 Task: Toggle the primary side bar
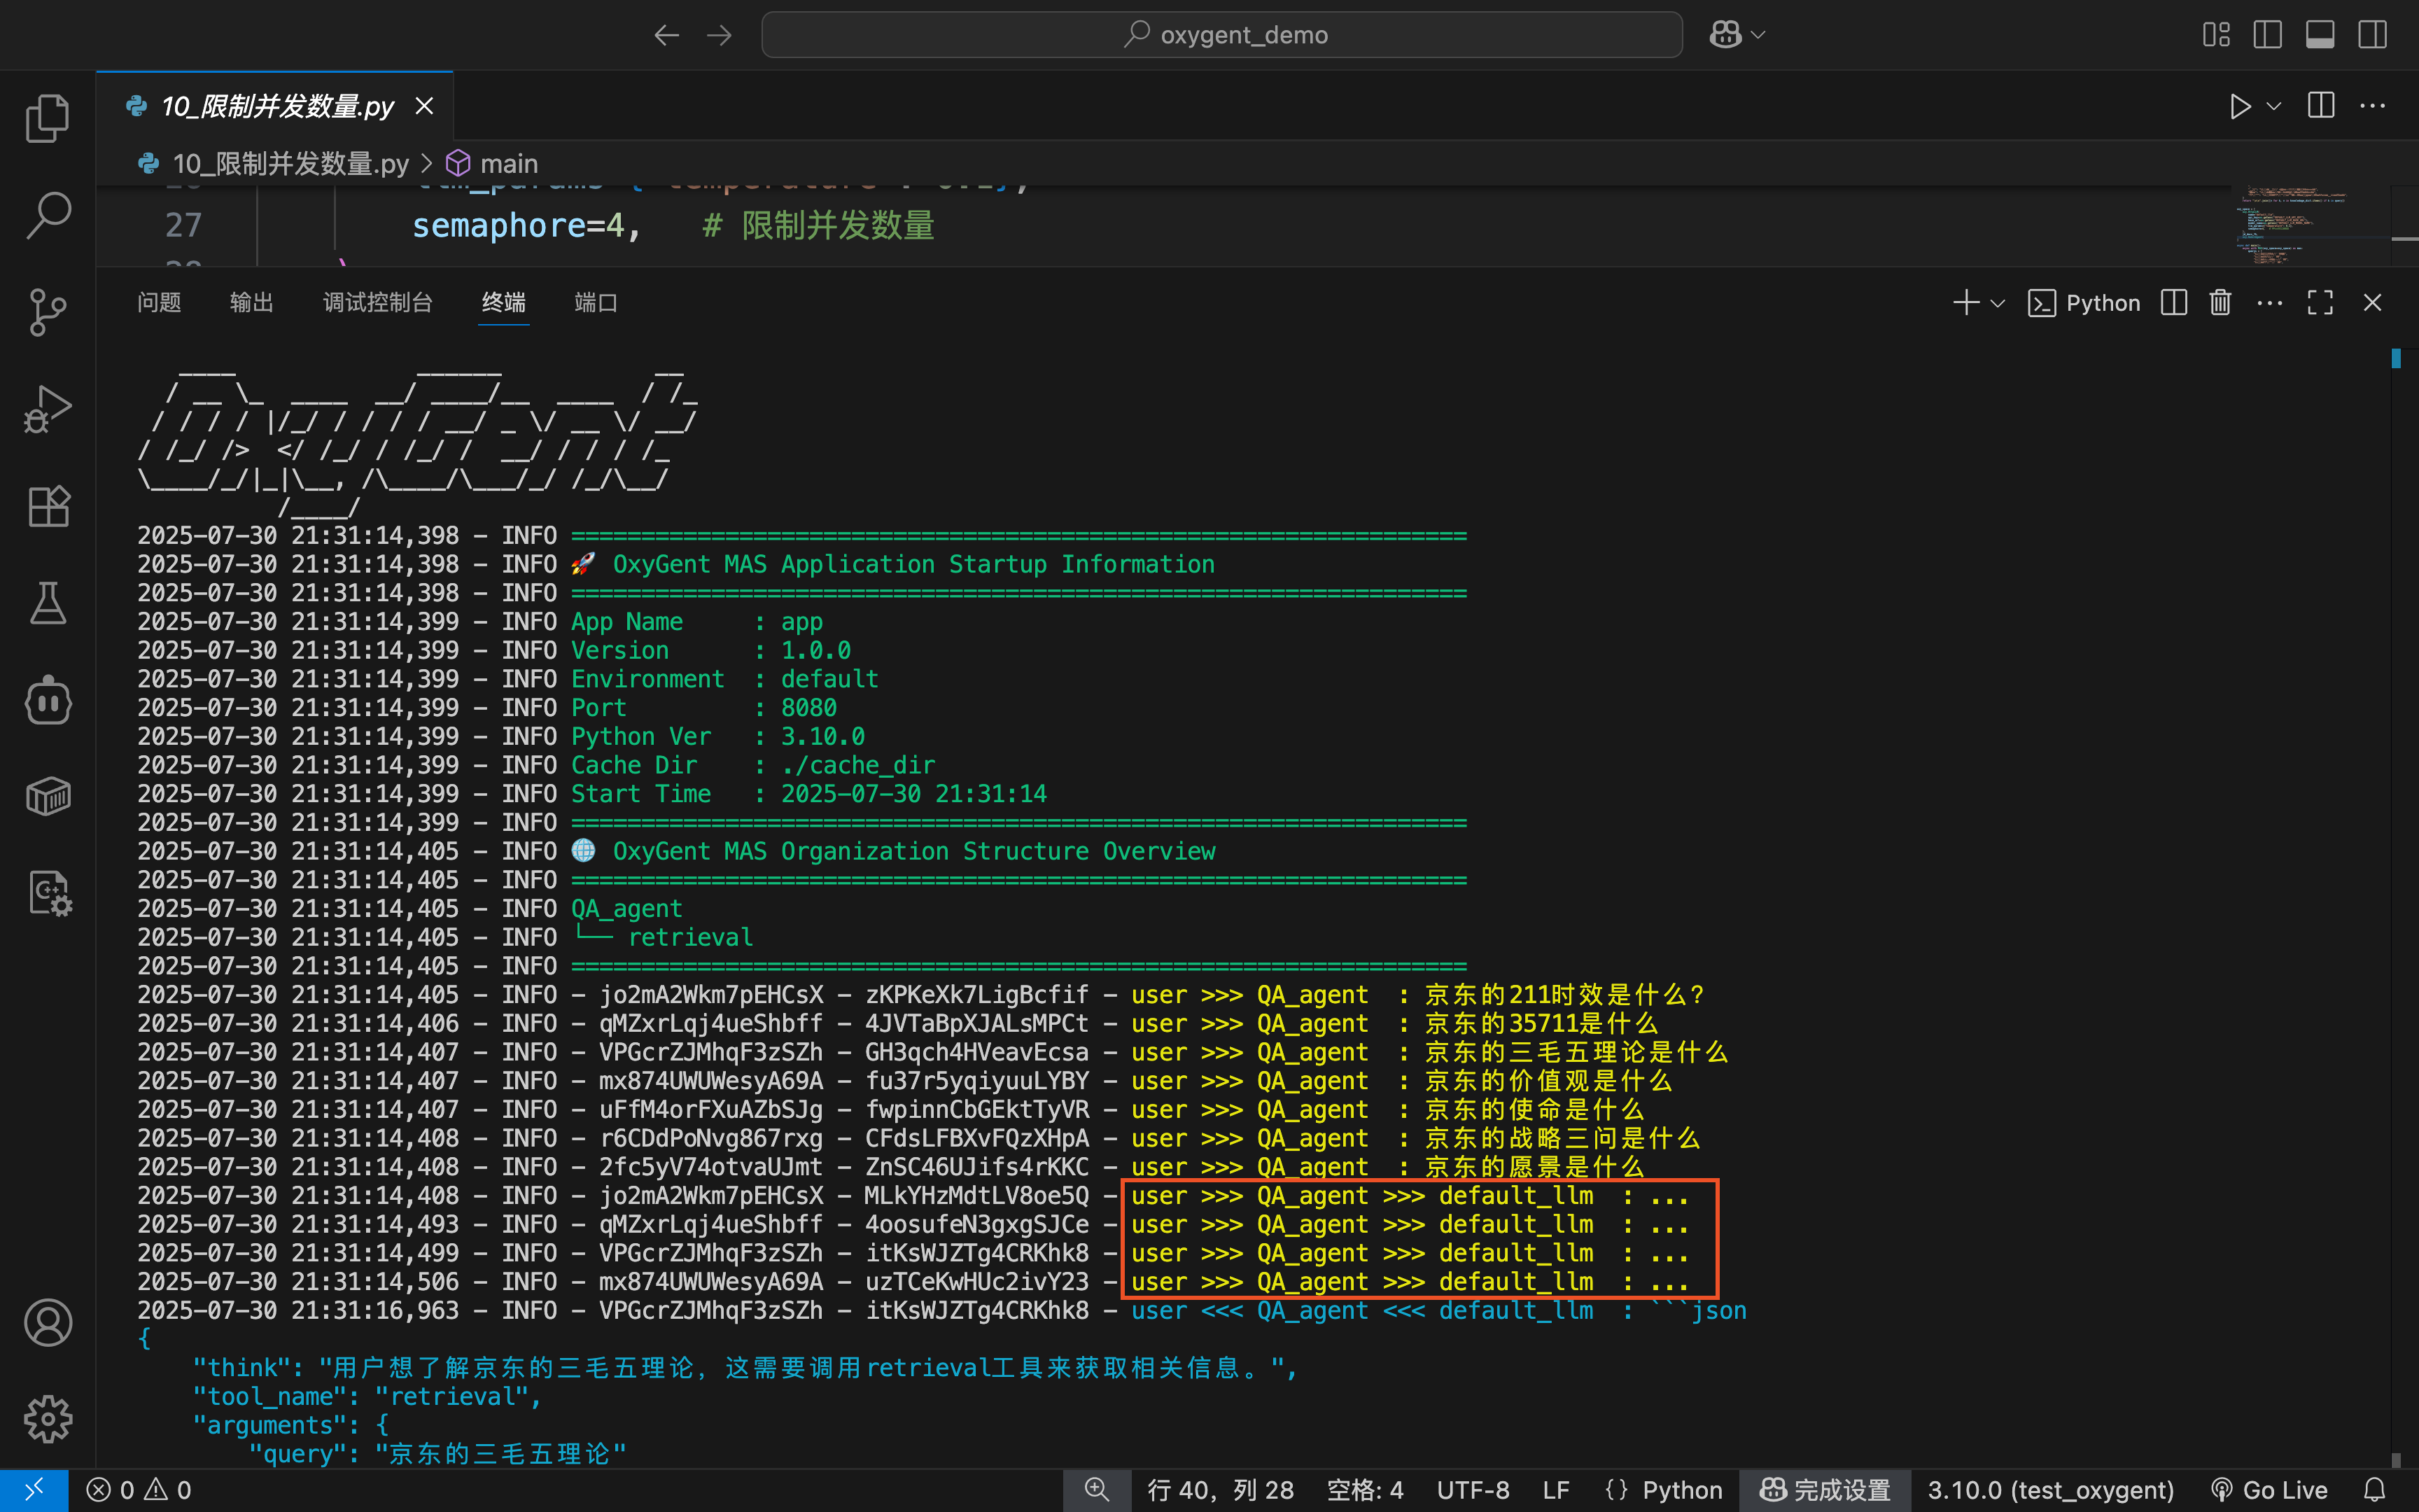(x=2268, y=35)
